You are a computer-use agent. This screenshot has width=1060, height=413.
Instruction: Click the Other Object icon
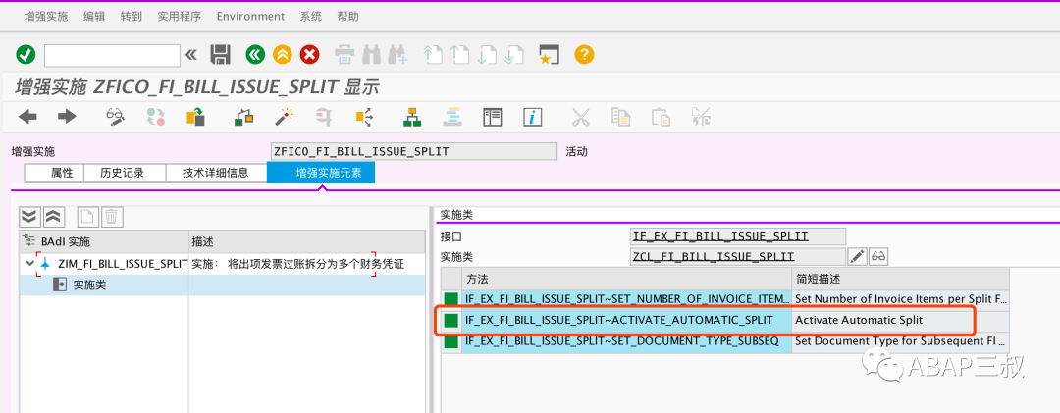195,117
